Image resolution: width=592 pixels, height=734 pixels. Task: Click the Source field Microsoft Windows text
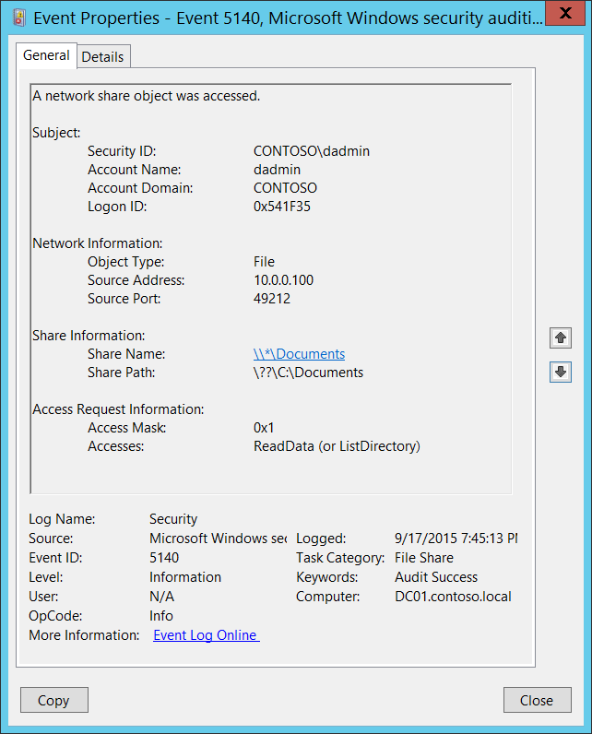218,539
